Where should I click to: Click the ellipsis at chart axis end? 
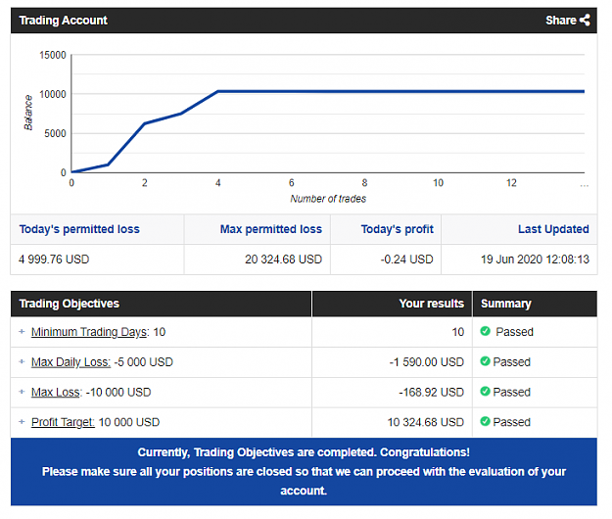coord(585,185)
